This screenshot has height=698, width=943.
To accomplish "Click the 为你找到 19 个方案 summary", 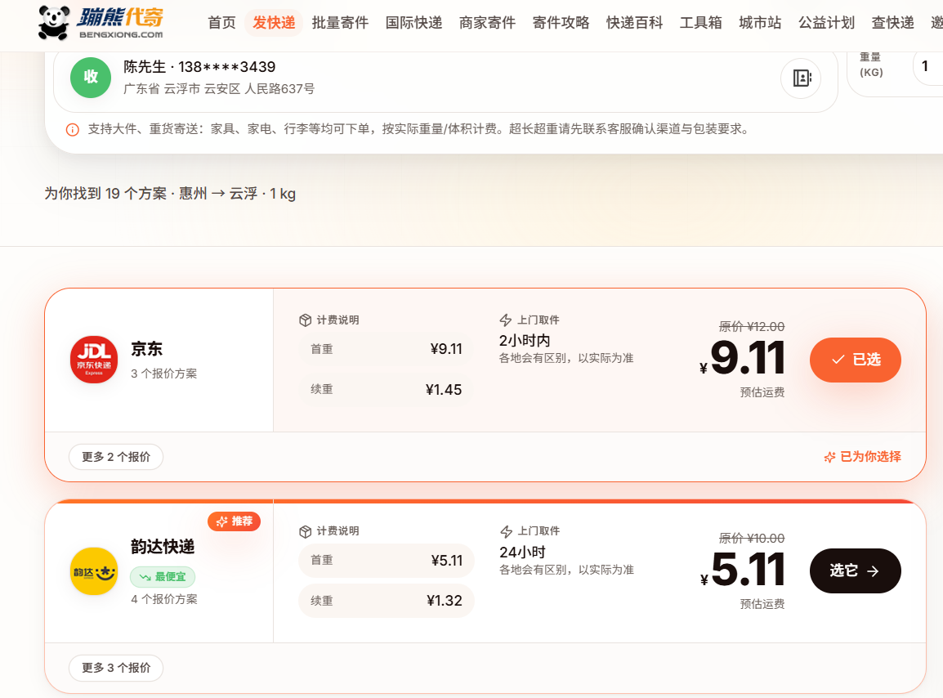I will click(170, 194).
